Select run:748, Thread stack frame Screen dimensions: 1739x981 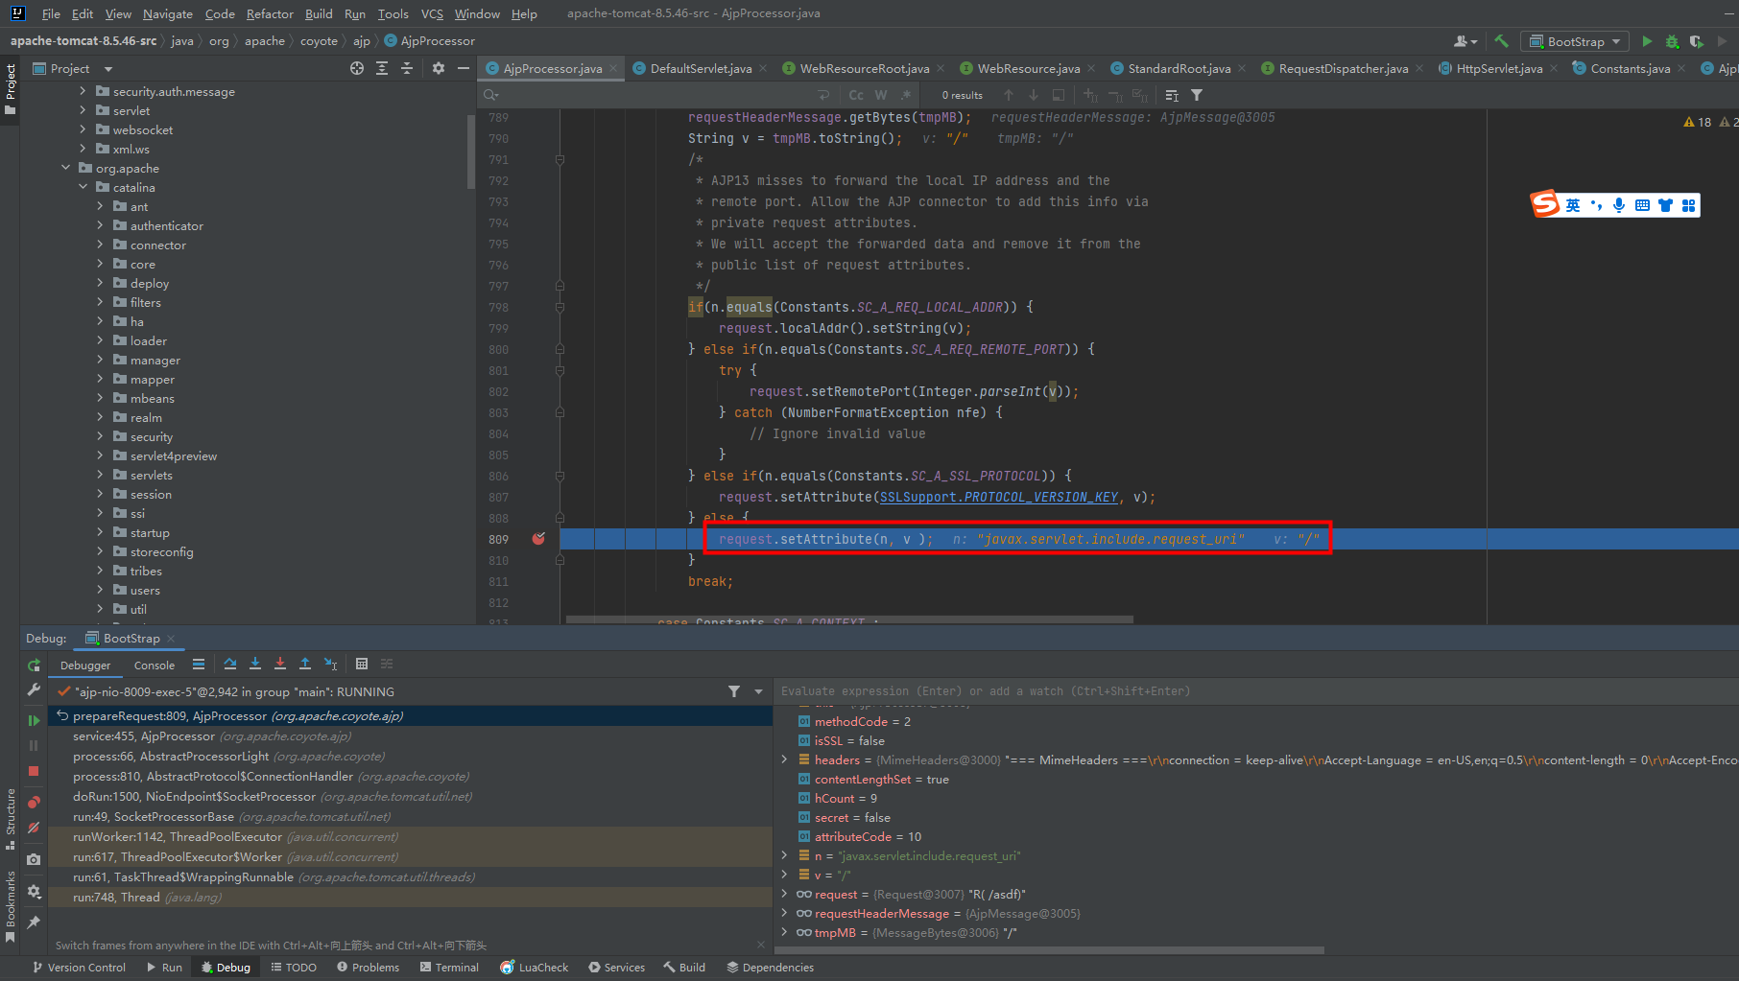pos(411,898)
